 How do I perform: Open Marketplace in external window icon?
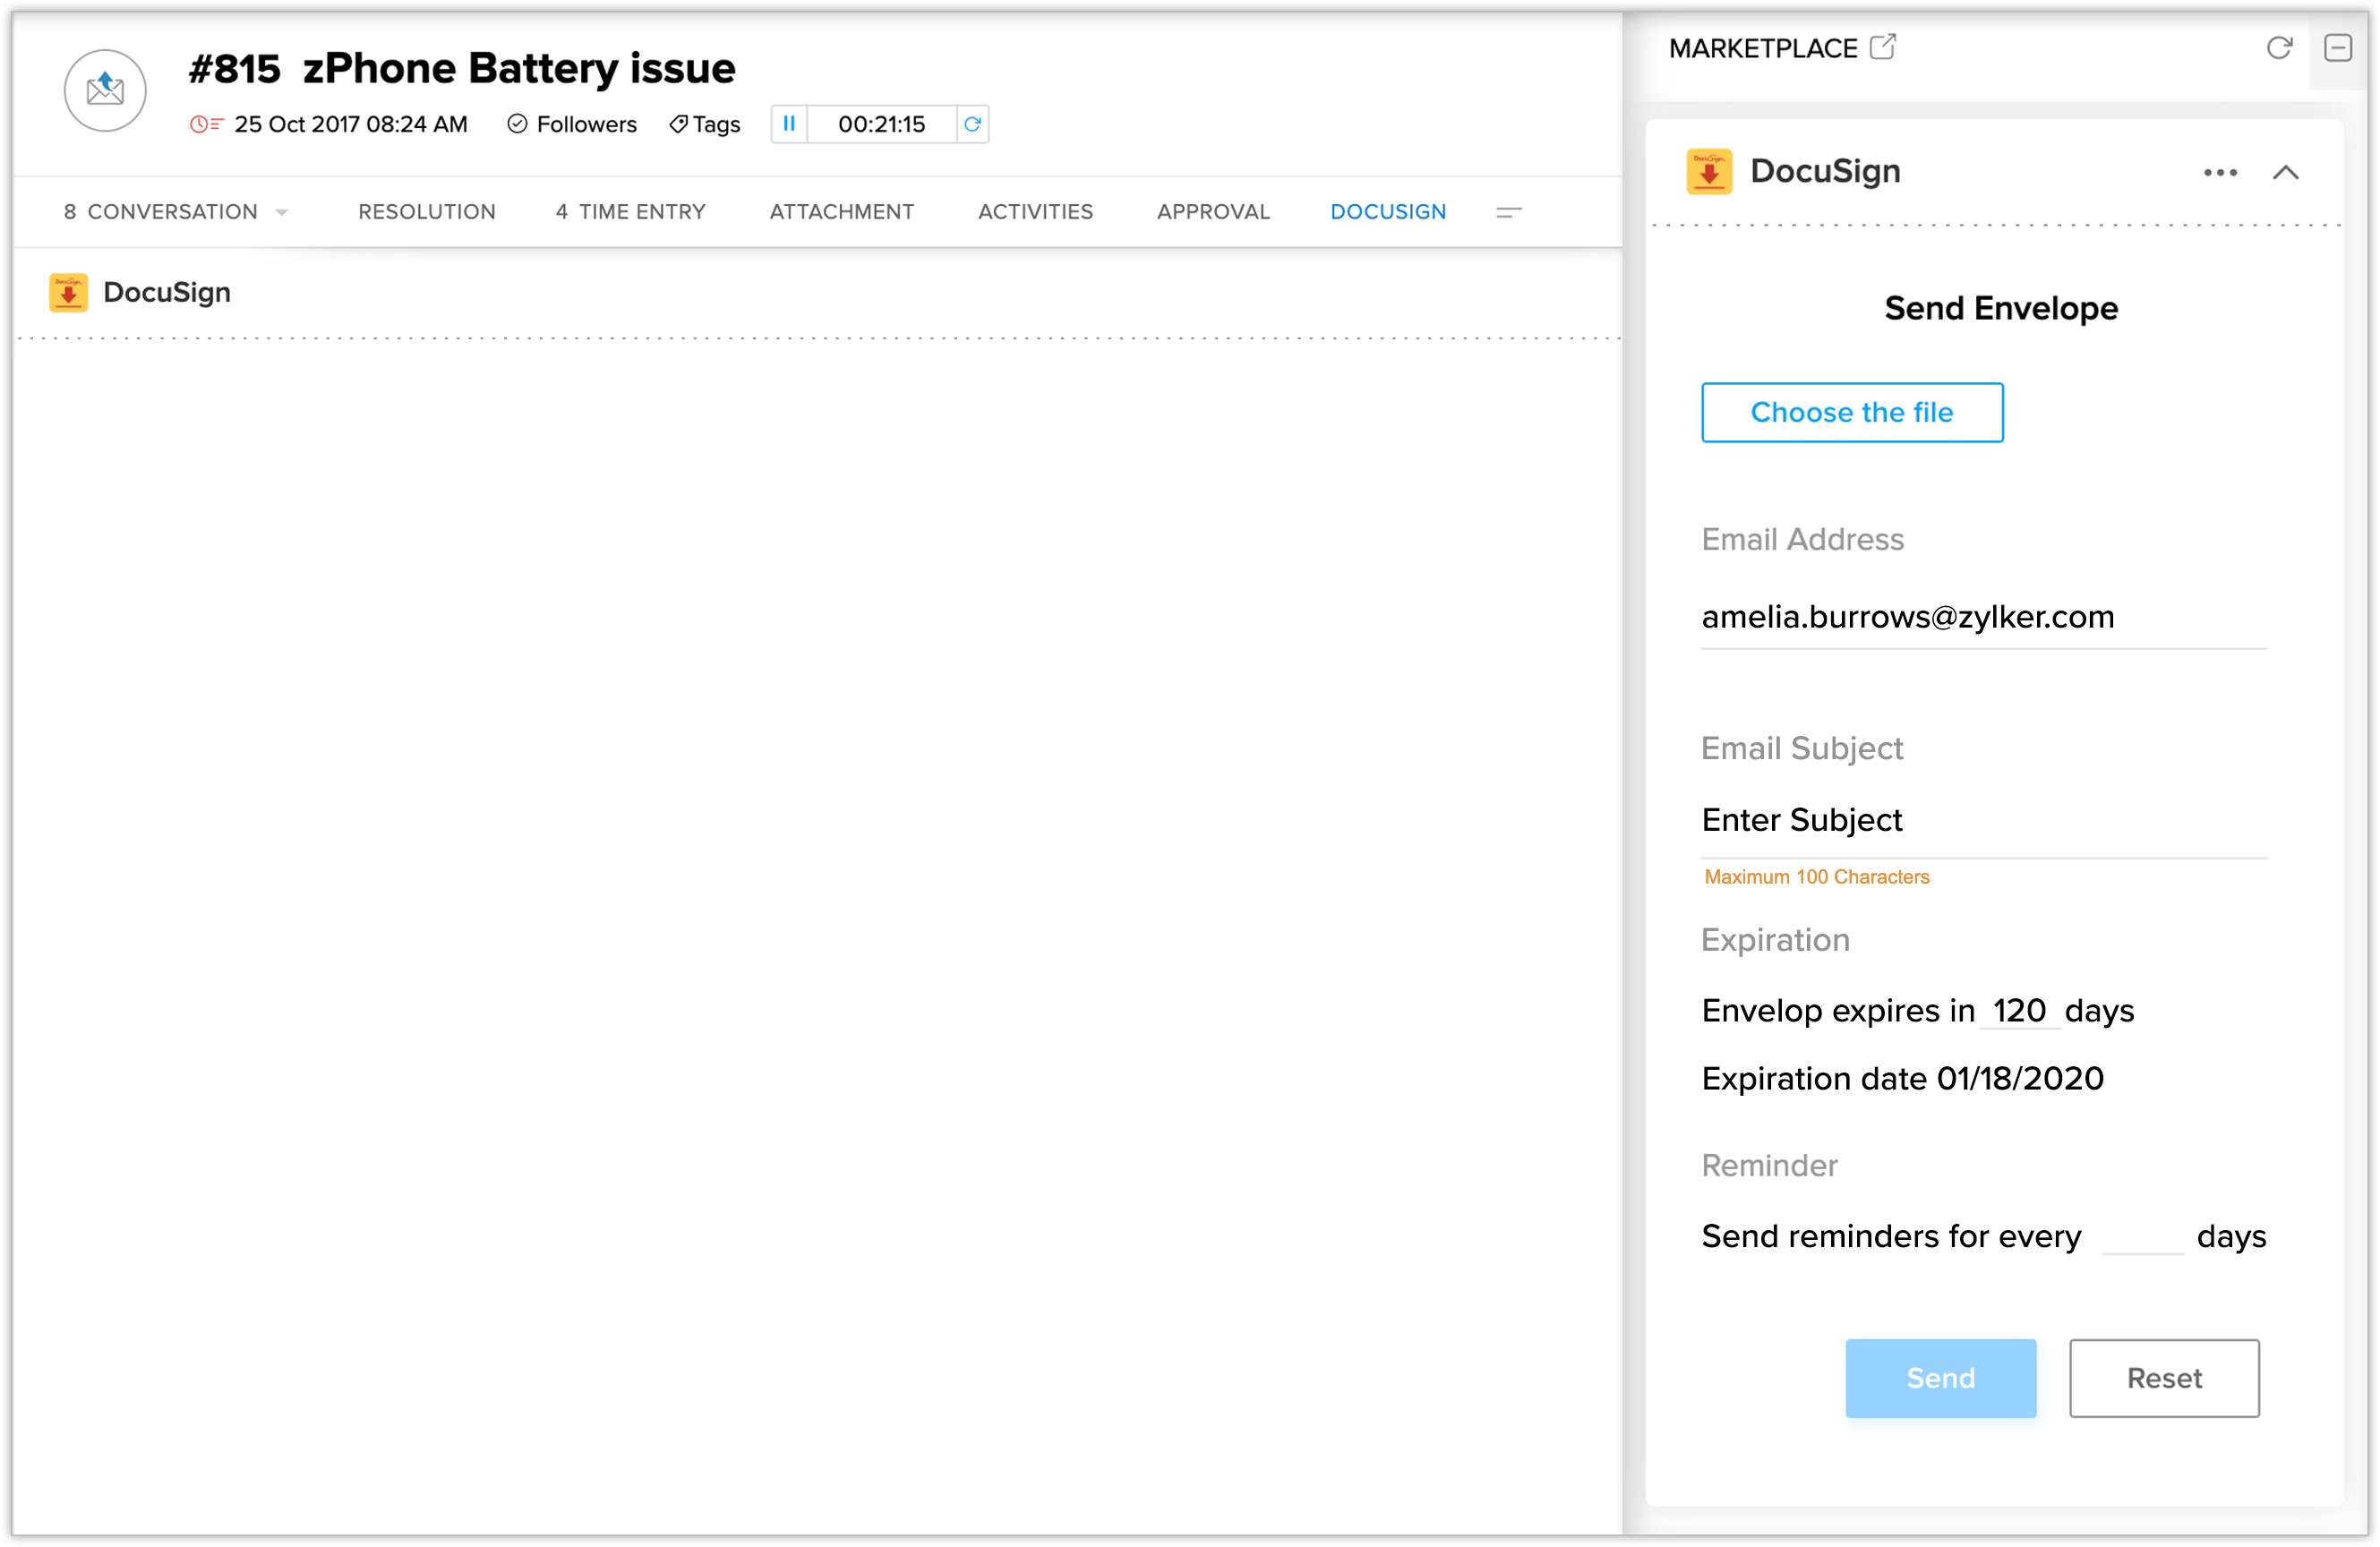(1882, 47)
